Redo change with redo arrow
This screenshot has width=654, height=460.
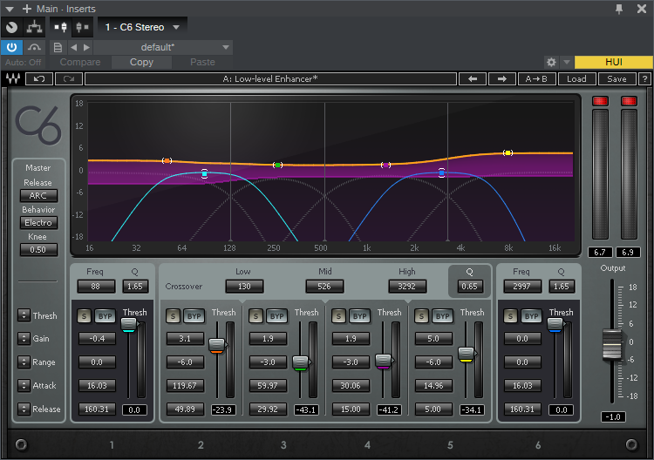[69, 78]
